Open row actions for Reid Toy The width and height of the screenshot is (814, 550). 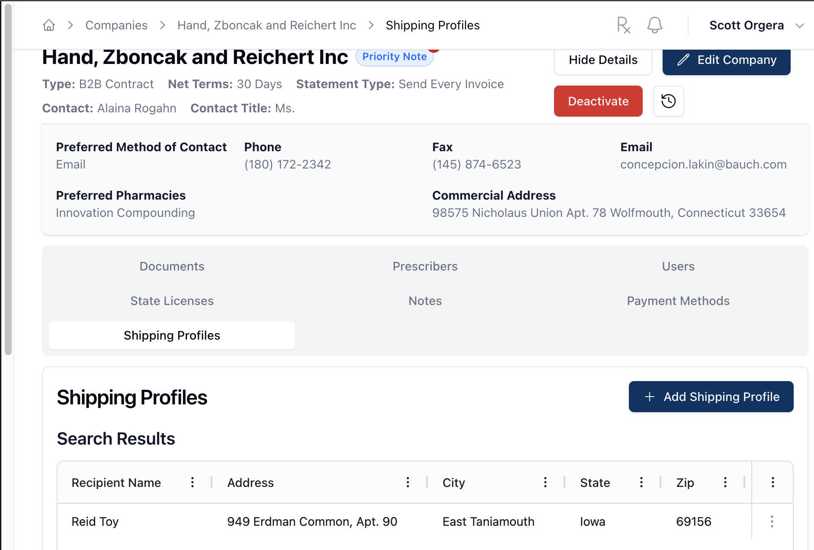tap(772, 521)
